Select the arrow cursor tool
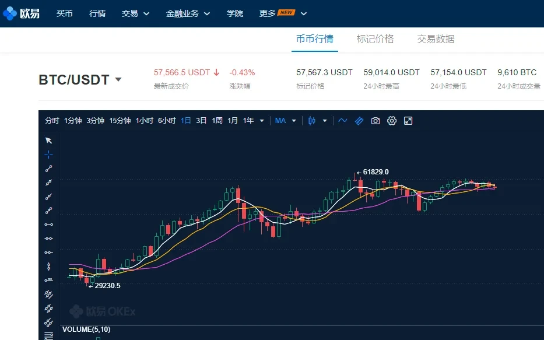 click(49, 140)
